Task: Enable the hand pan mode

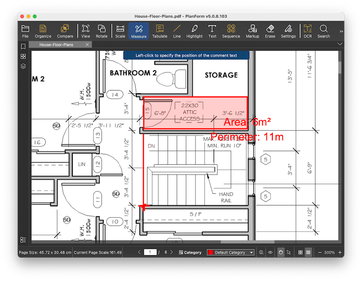Action: (x=281, y=252)
